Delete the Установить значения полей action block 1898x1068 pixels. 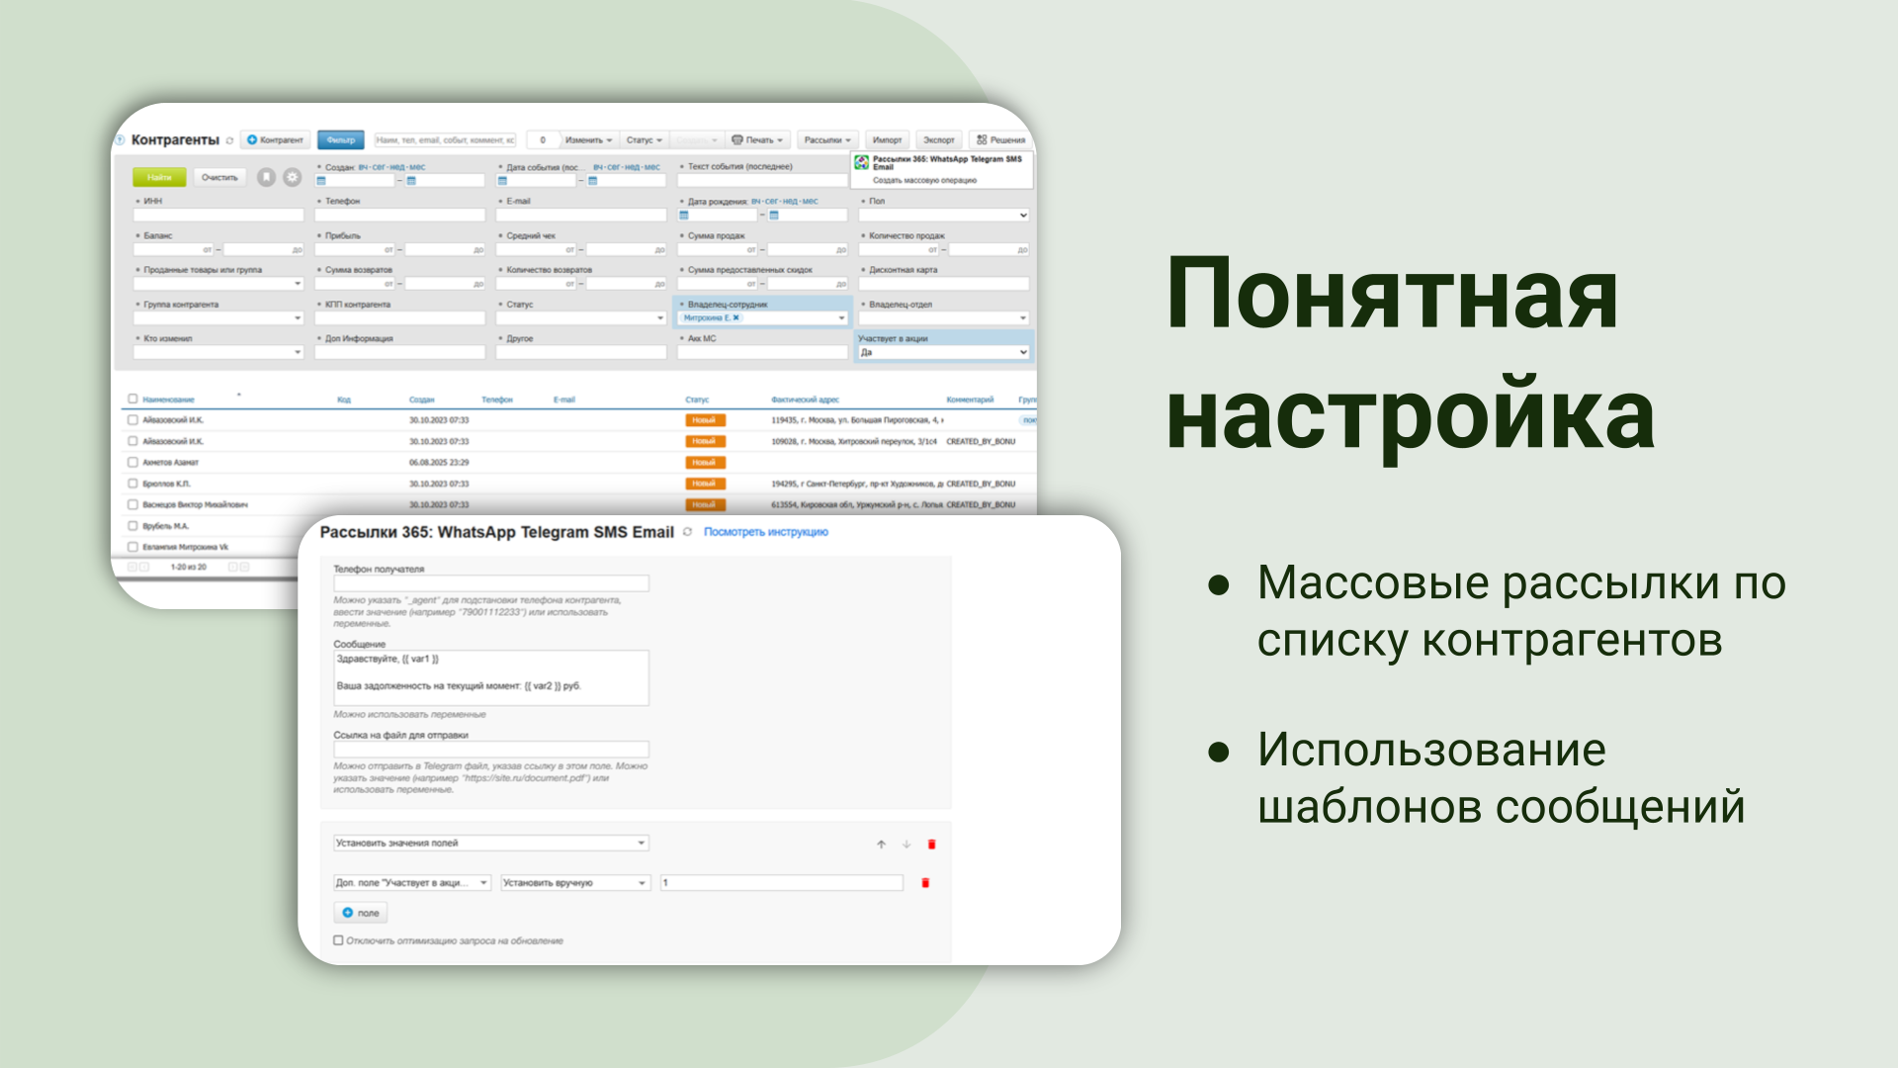pos(931,845)
